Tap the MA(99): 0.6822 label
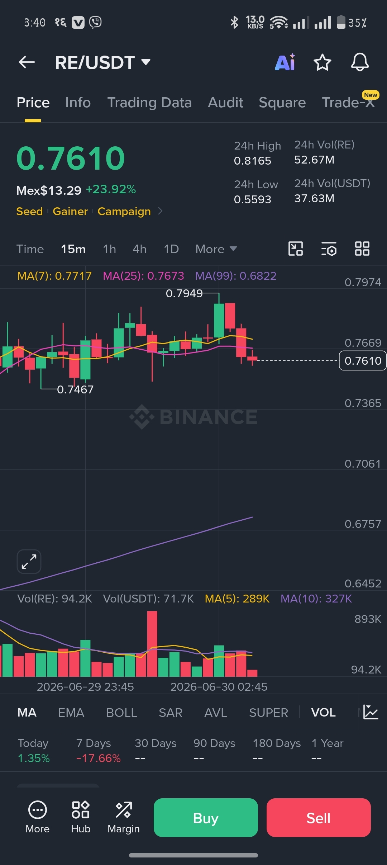Screen dimensions: 387x865 pyautogui.click(x=236, y=276)
